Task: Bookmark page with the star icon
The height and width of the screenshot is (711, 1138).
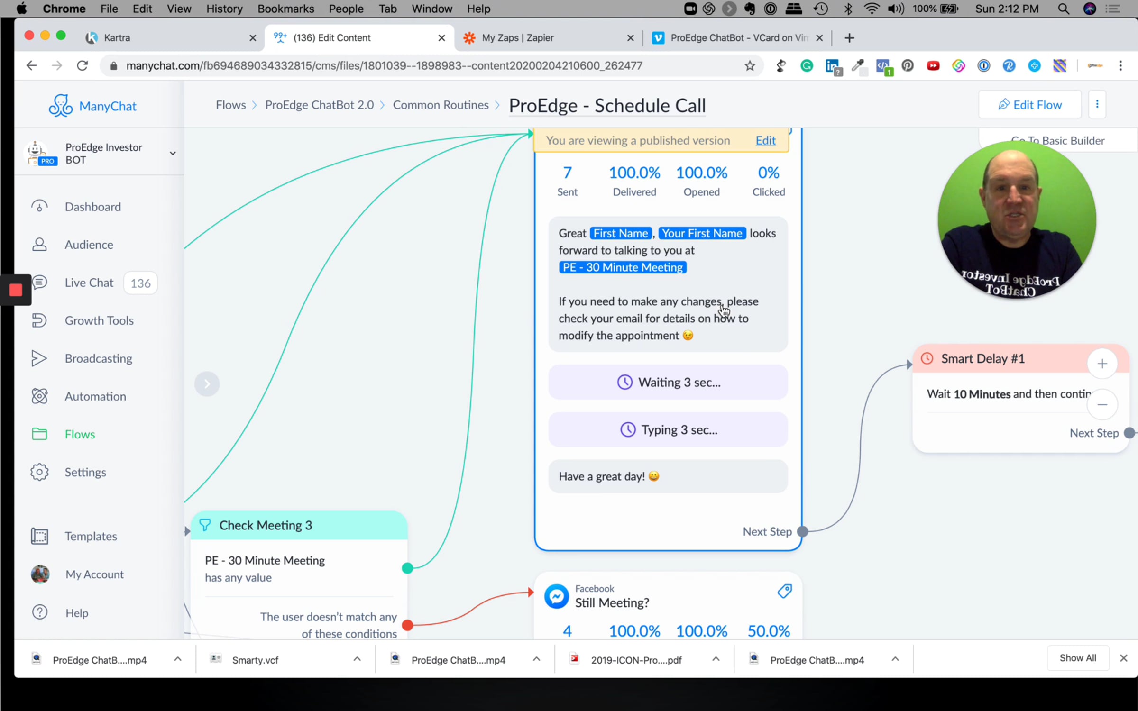Action: (x=749, y=66)
